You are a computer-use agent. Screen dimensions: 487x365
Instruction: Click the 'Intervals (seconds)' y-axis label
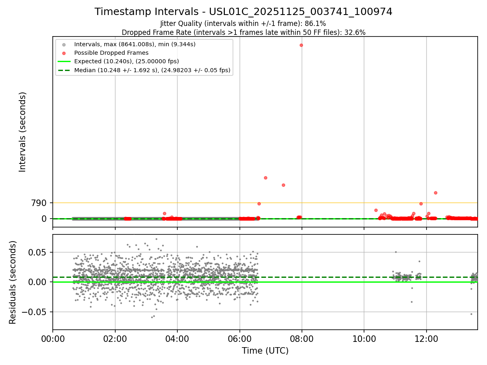coord(23,132)
